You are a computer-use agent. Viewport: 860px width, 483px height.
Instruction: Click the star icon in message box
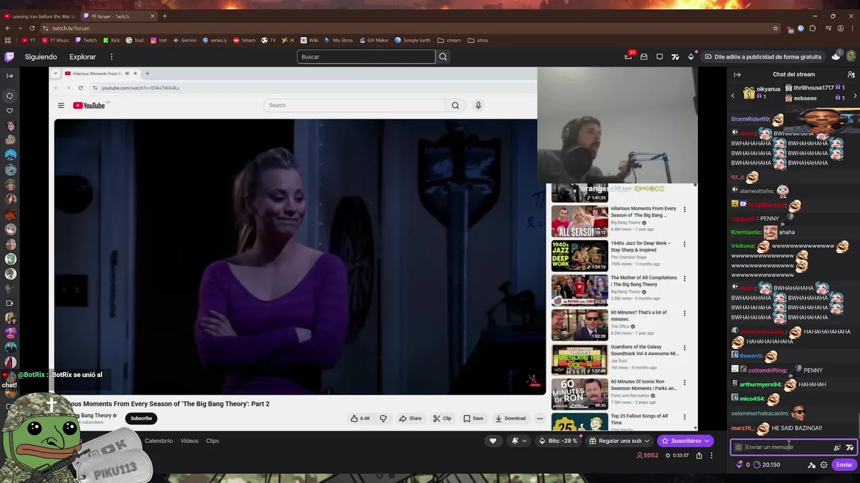pyautogui.click(x=738, y=447)
